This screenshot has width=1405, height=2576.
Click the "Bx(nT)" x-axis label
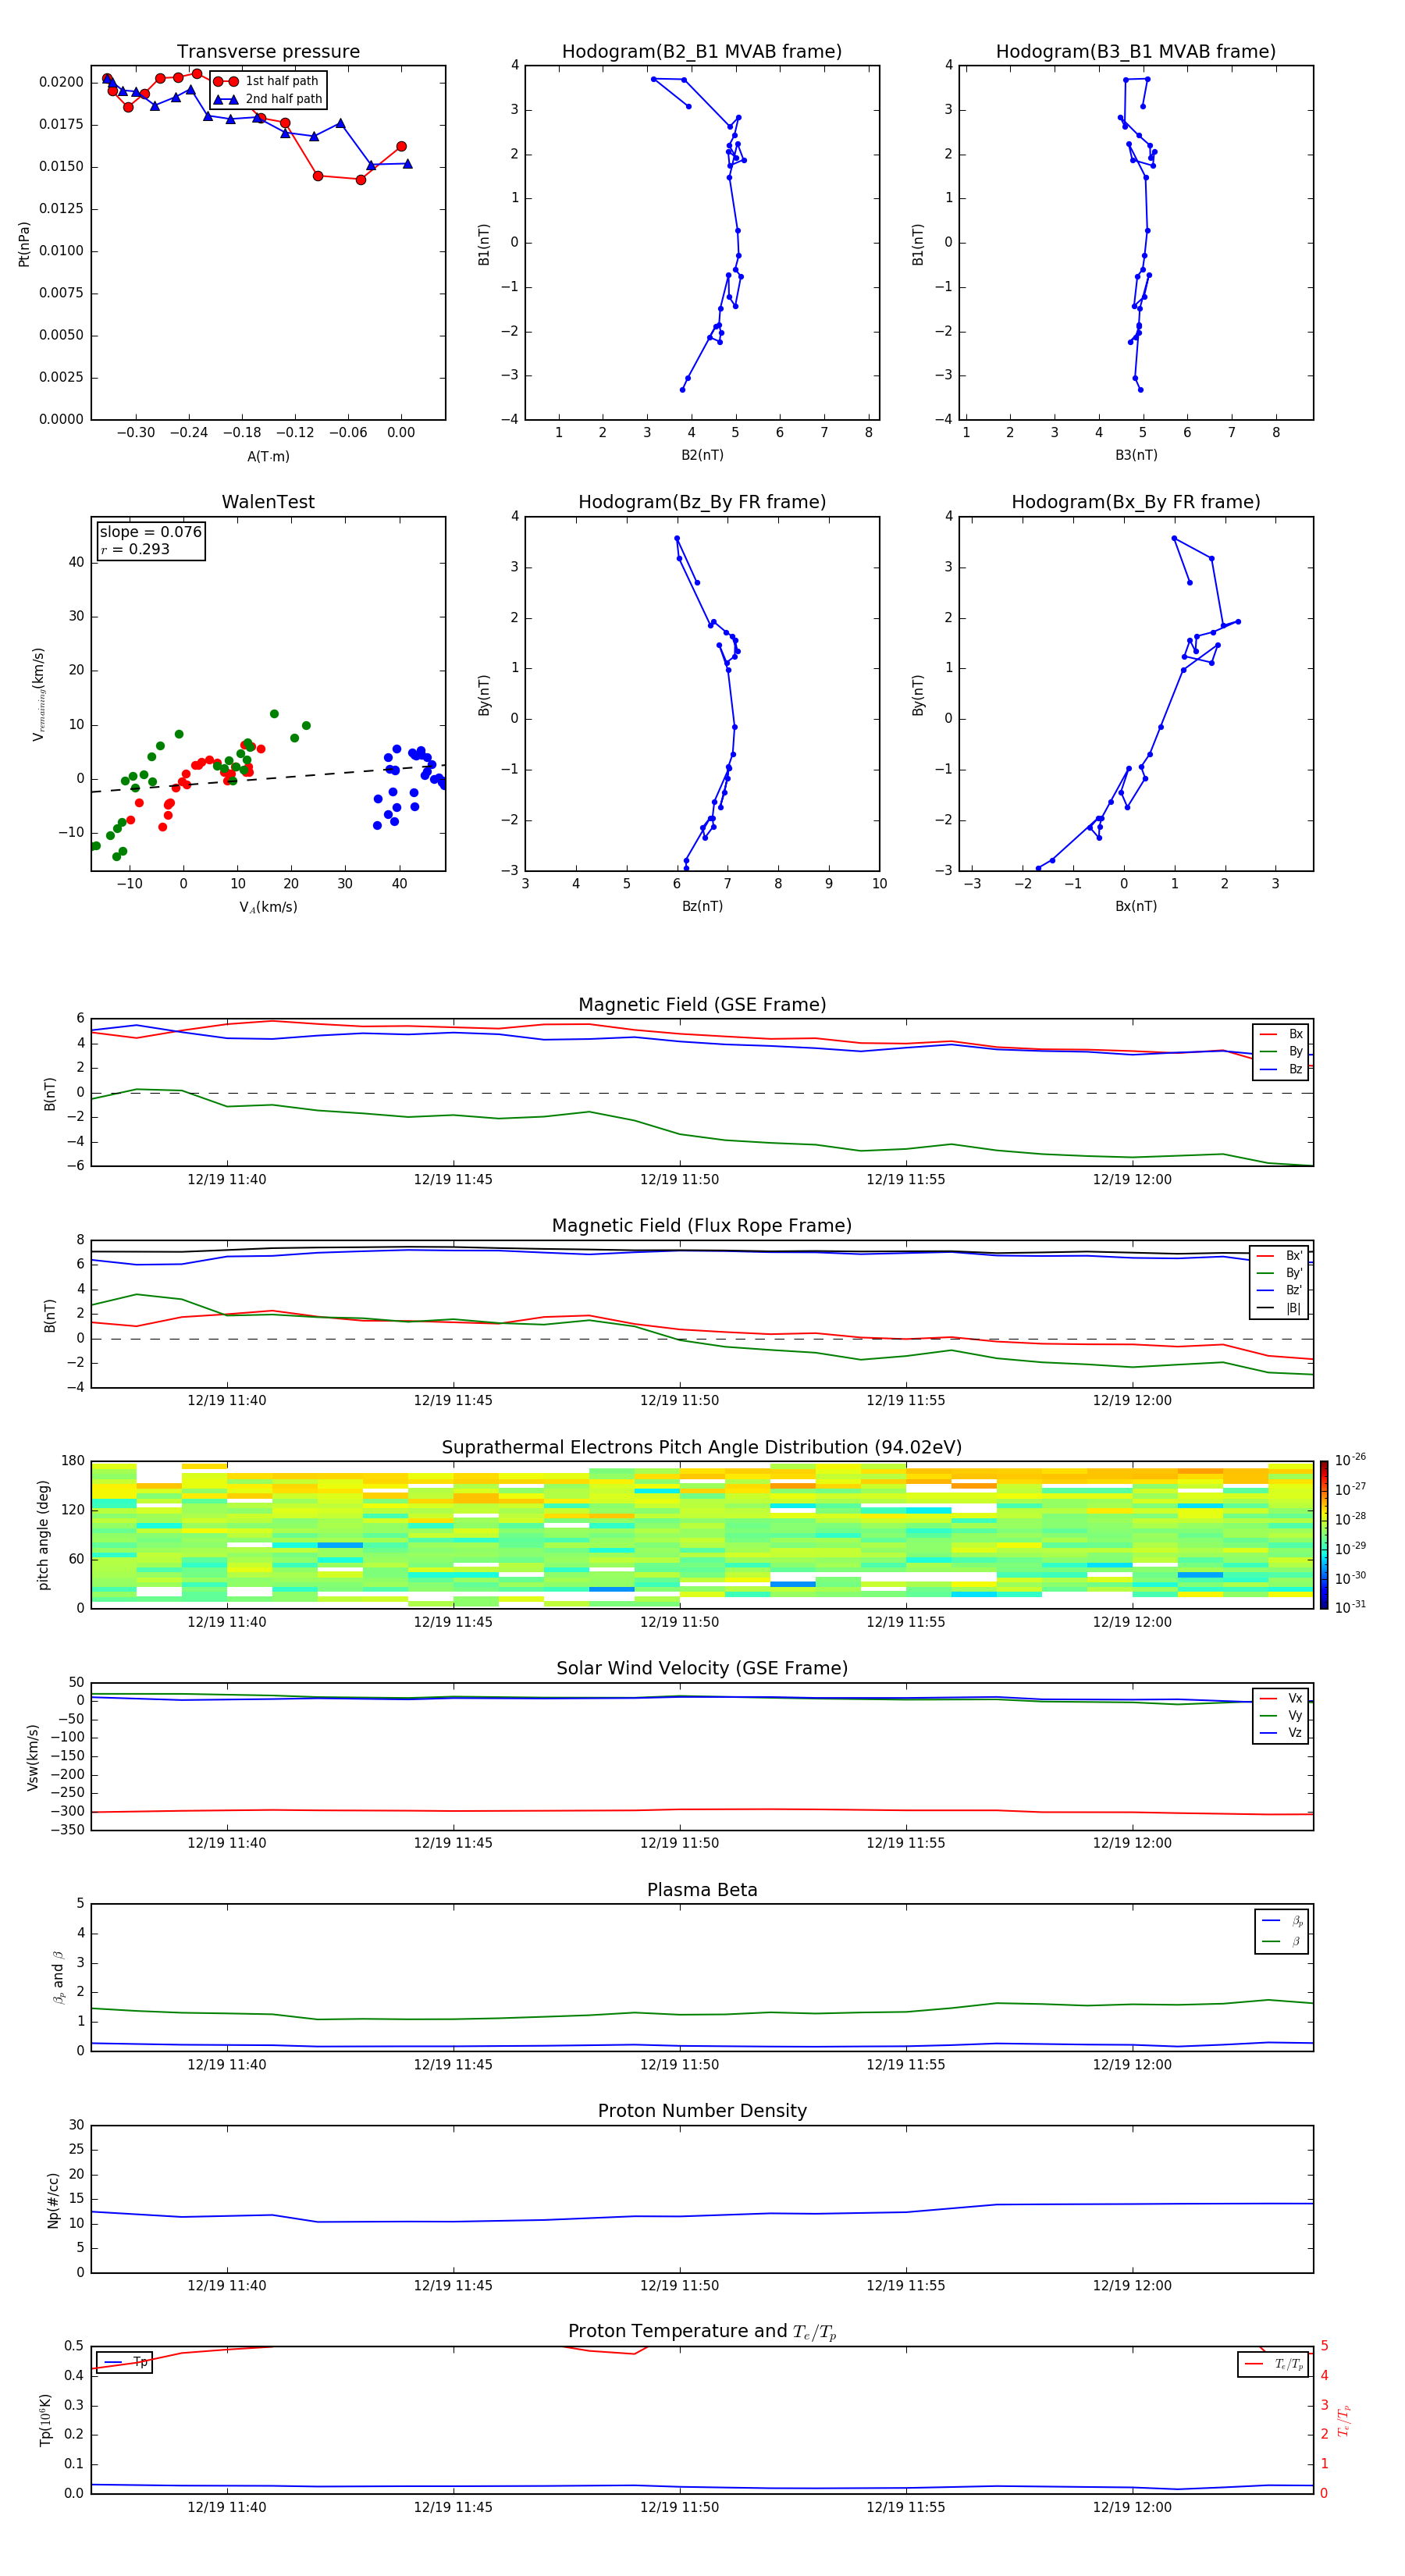[1136, 906]
